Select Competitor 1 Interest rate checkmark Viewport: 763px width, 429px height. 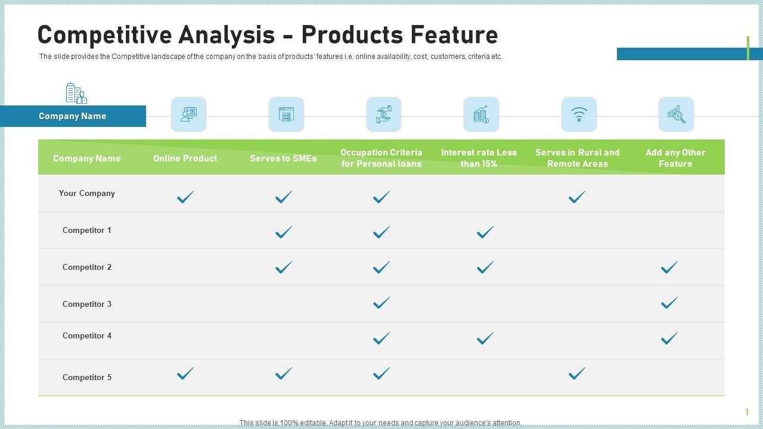485,232
